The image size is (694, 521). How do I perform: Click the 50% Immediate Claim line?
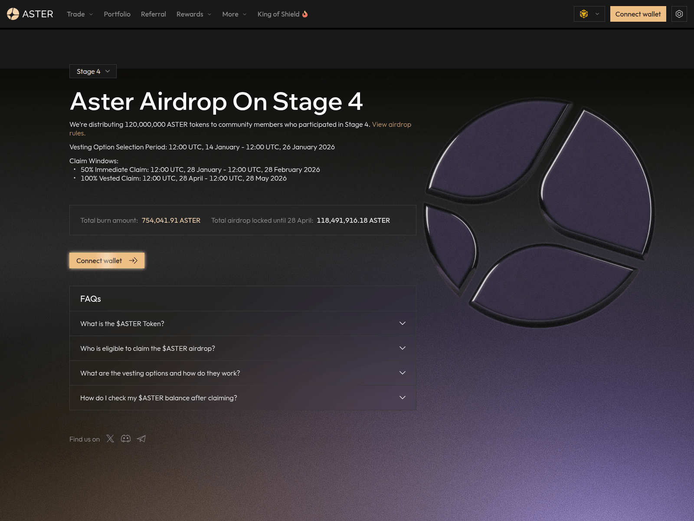coord(200,169)
